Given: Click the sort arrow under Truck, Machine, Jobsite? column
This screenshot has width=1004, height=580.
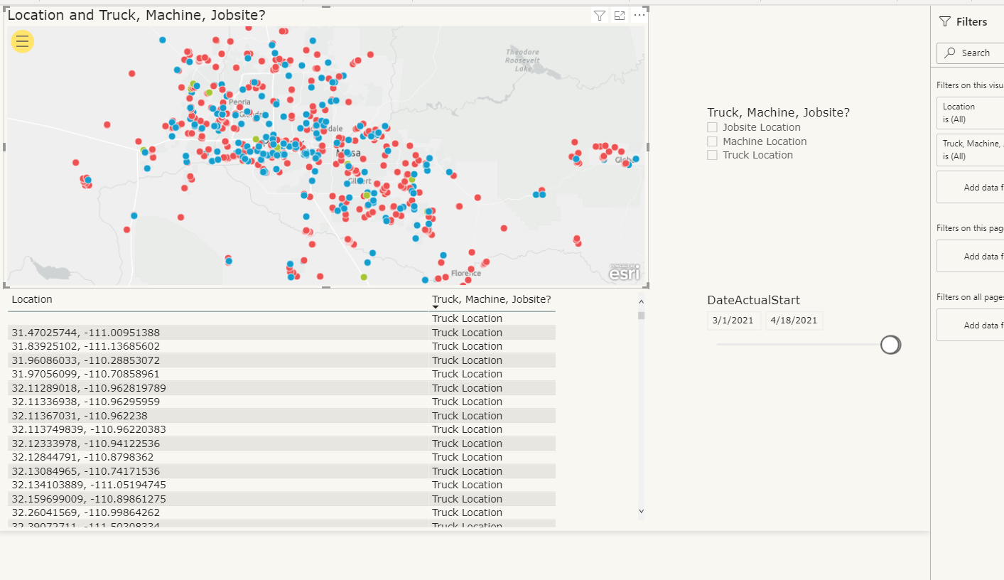Looking at the screenshot, I should (436, 307).
